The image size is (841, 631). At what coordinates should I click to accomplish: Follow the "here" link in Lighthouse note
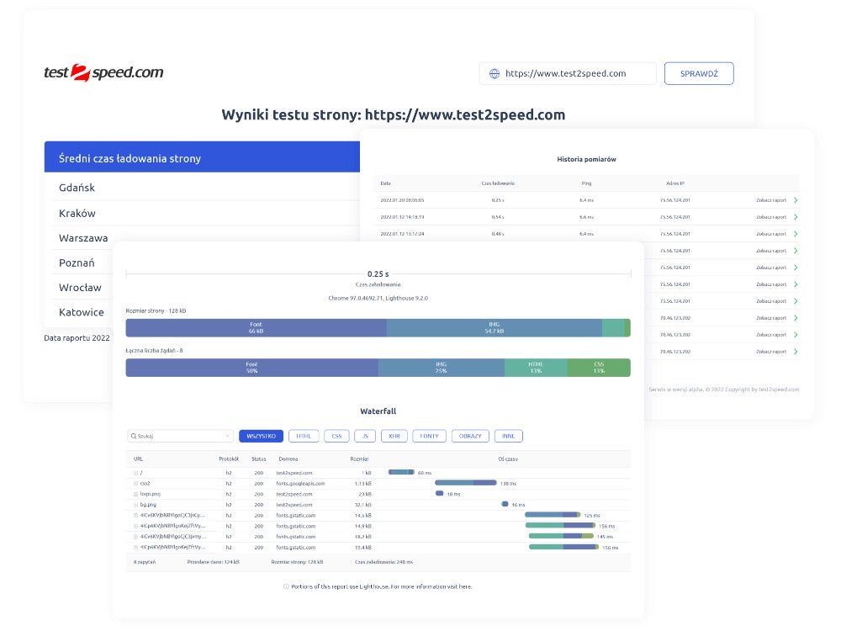[466, 587]
